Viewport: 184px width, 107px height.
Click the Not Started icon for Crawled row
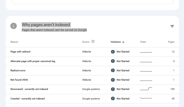click(x=113, y=98)
